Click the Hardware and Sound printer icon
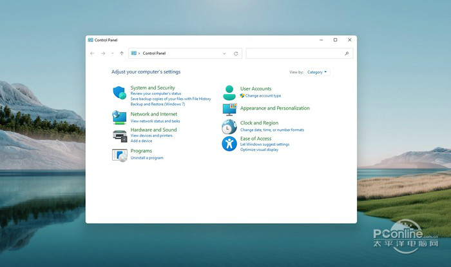 [x=120, y=136]
